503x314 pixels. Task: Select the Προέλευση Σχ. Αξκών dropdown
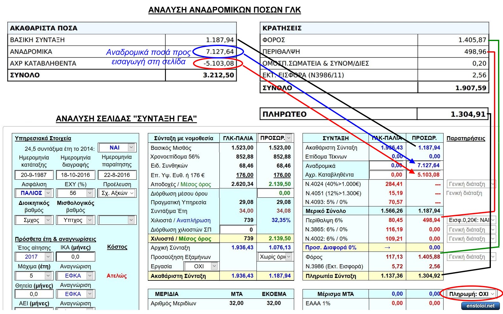117,193
